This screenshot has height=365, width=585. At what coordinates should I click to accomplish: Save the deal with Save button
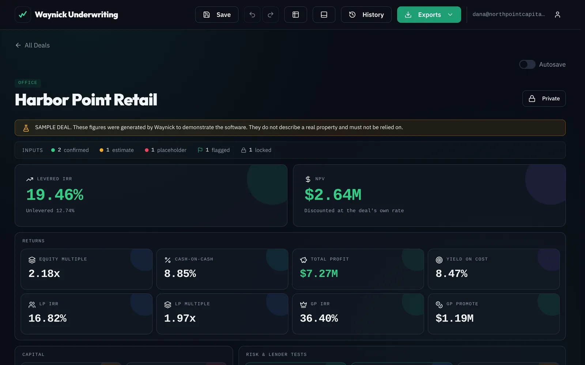(217, 15)
